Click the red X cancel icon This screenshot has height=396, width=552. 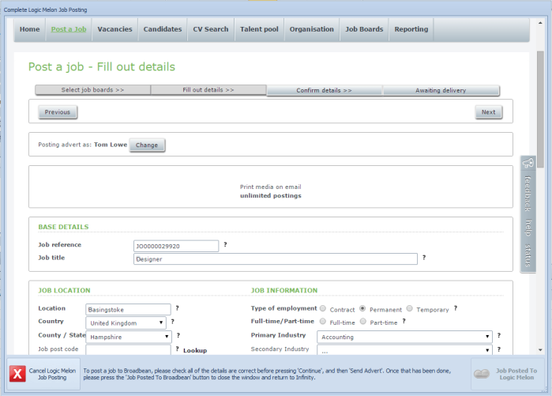[17, 374]
